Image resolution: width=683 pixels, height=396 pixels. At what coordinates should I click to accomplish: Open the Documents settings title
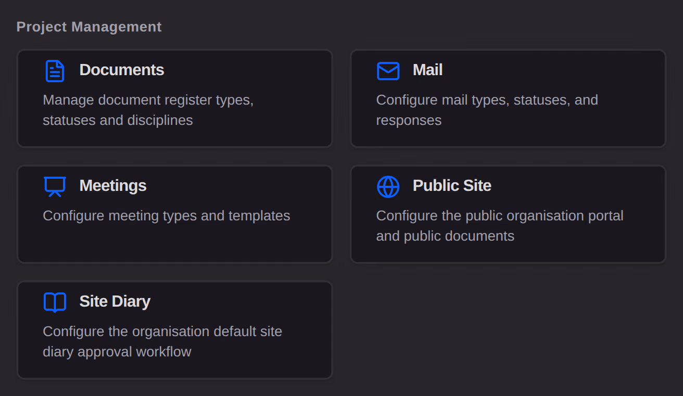point(121,70)
